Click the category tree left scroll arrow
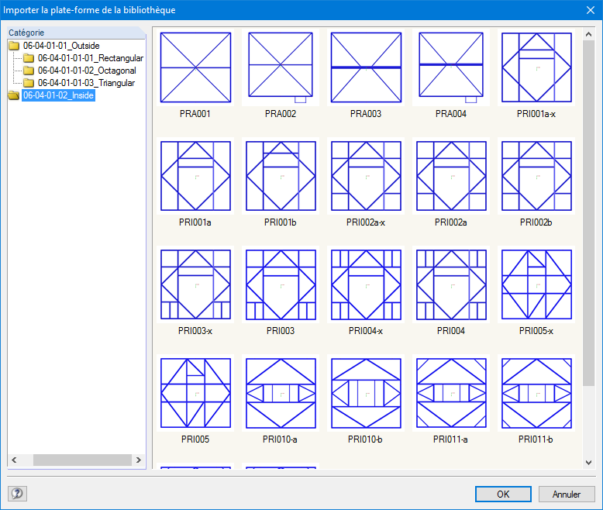The image size is (603, 510). 14,460
